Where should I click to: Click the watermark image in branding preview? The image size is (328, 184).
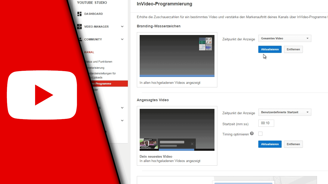coord(206,44)
